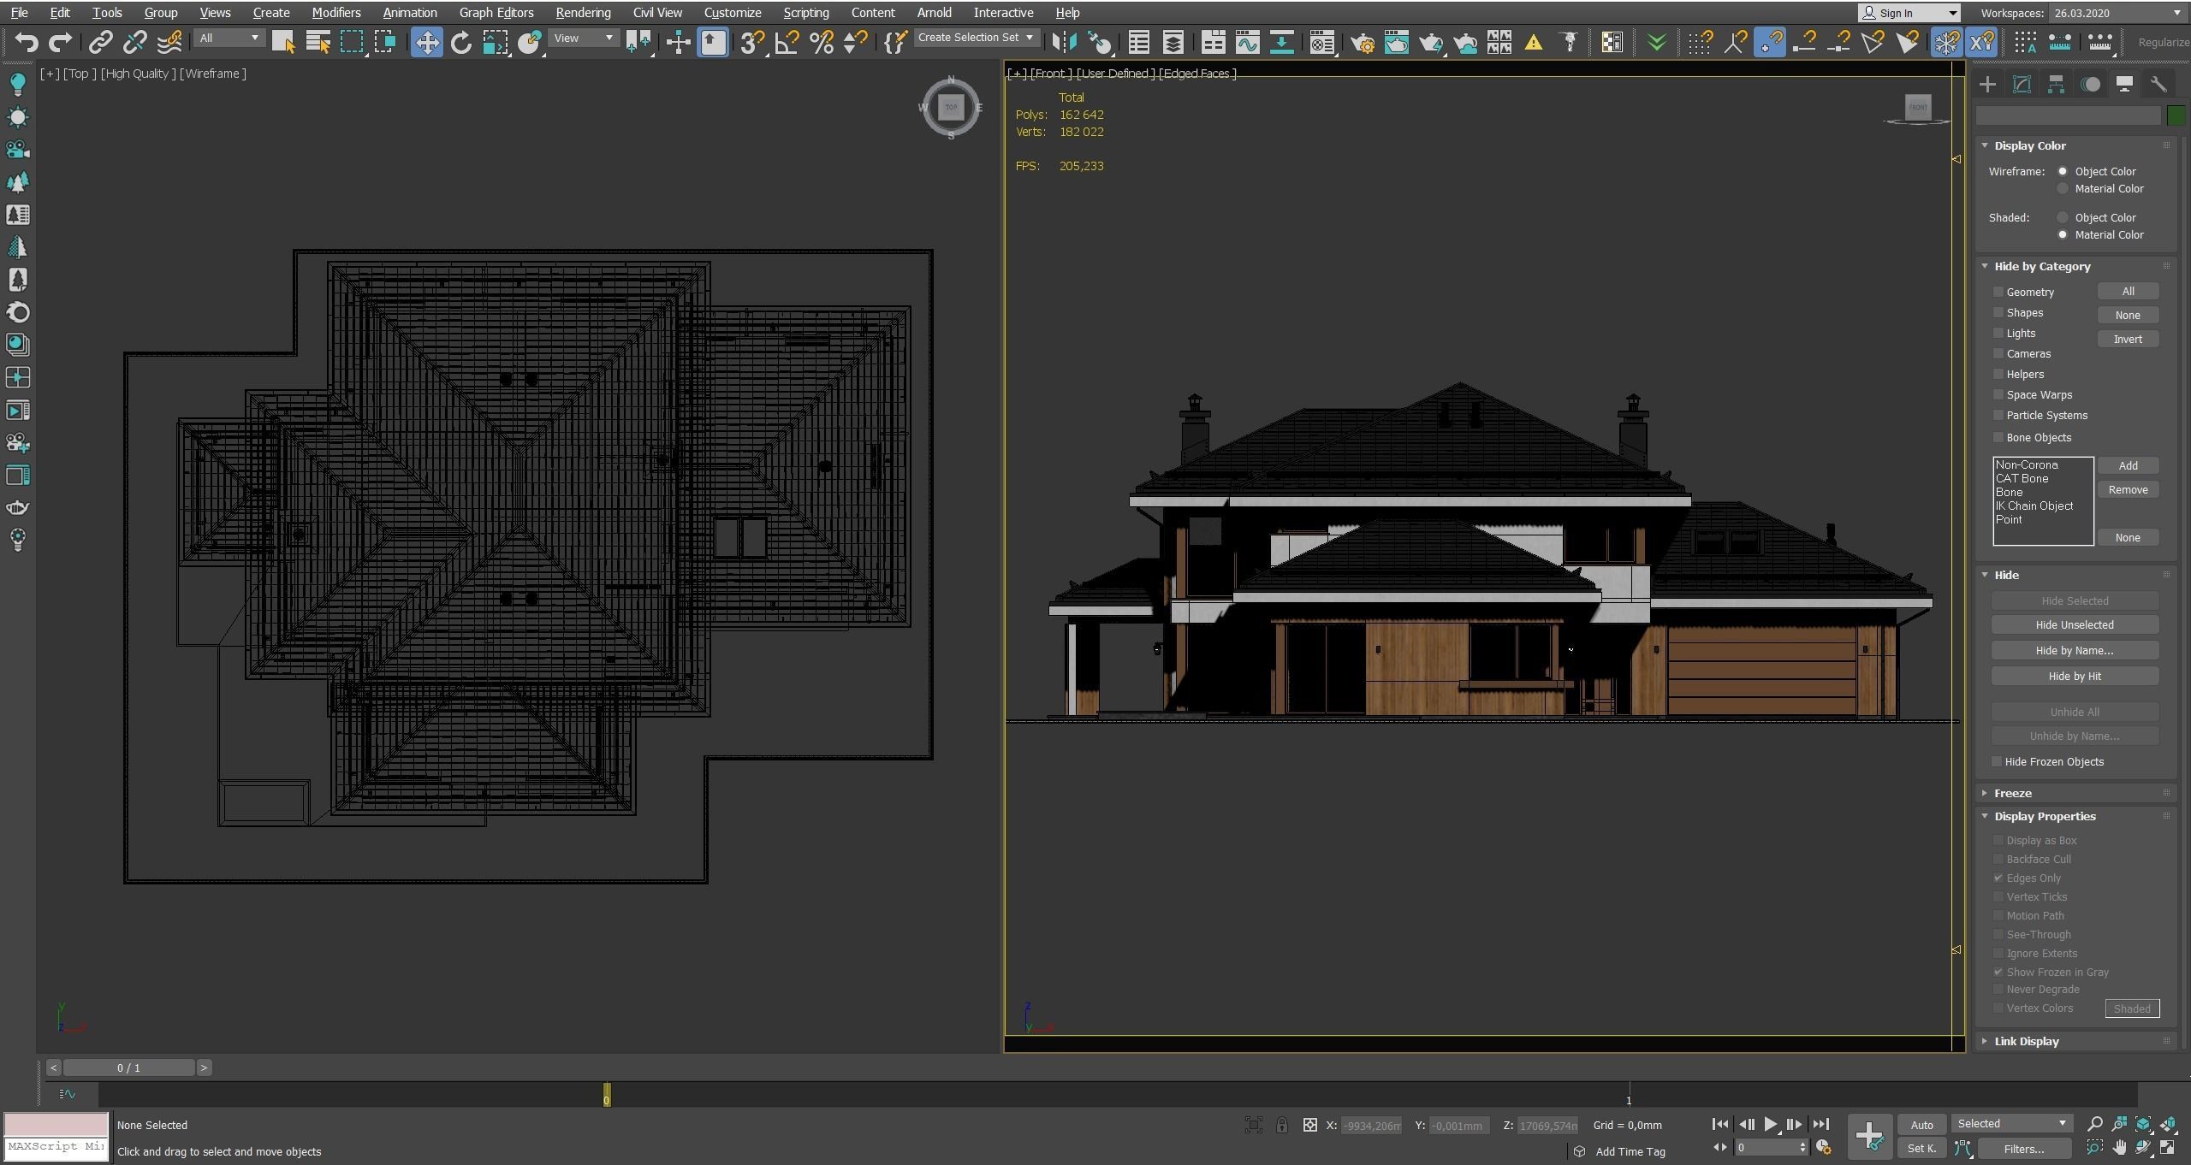Open the Scripting menu
The height and width of the screenshot is (1165, 2191).
coord(805,13)
